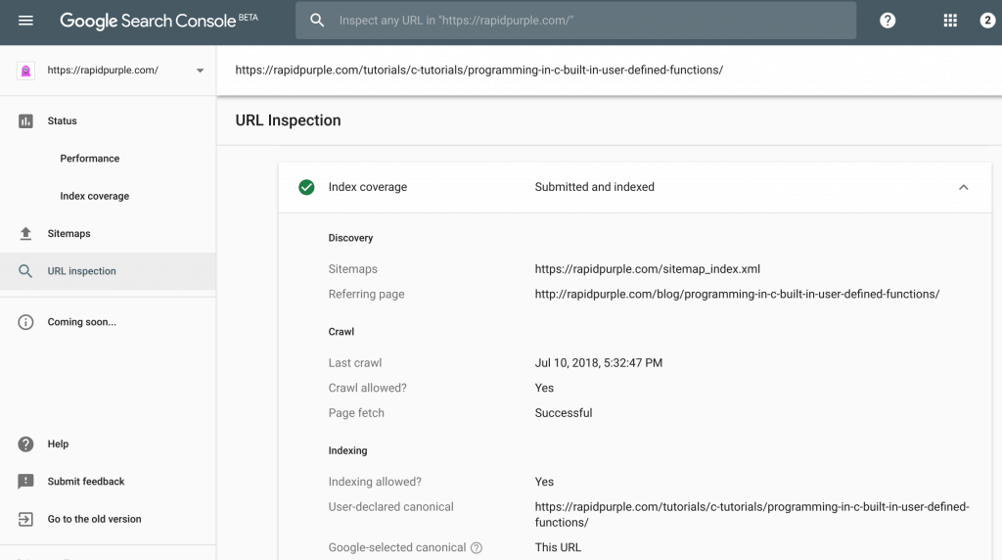Click the rapidpurple.com property favicon
This screenshot has height=560, width=1002.
coord(25,70)
